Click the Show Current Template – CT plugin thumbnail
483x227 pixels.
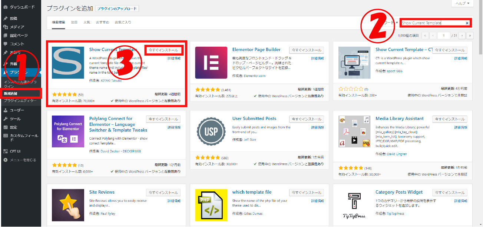354,63
